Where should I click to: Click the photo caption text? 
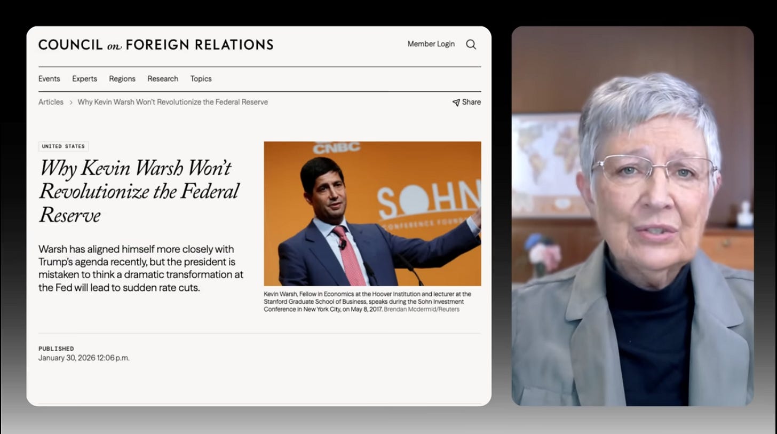coord(368,302)
